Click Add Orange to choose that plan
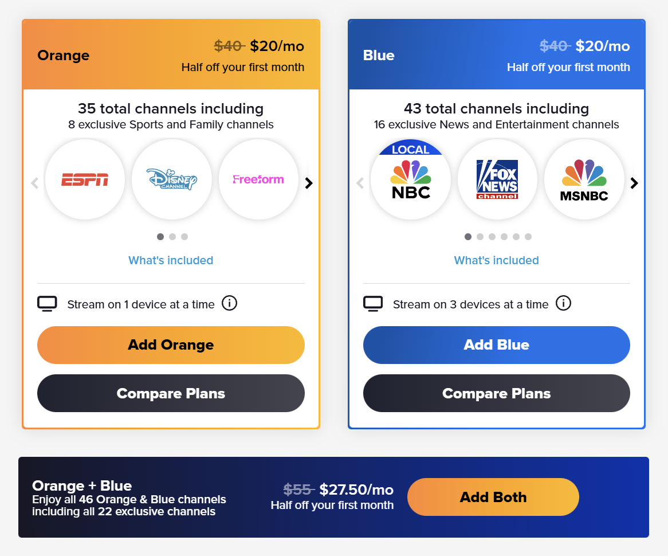This screenshot has width=668, height=556. click(x=170, y=344)
